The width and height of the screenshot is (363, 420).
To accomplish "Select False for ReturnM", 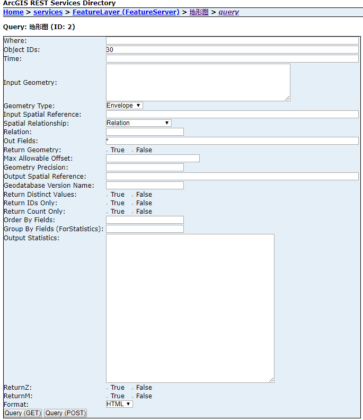I will pyautogui.click(x=132, y=398).
